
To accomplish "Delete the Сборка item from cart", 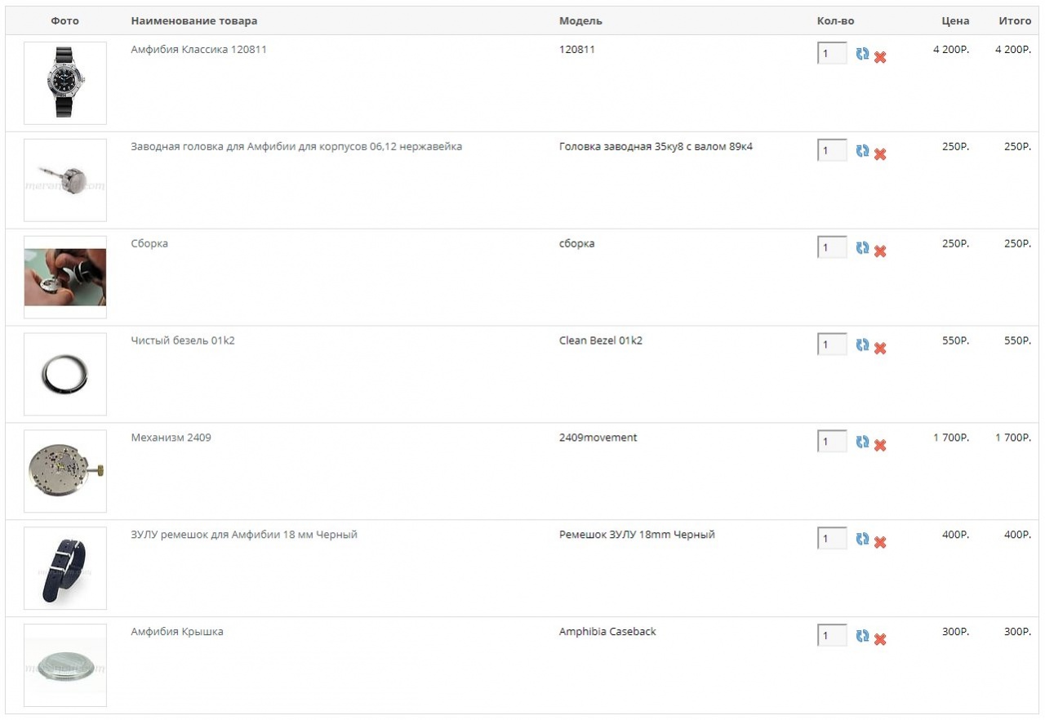I will (880, 251).
